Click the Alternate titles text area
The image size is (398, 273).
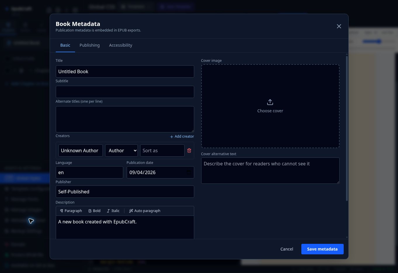tap(125, 119)
